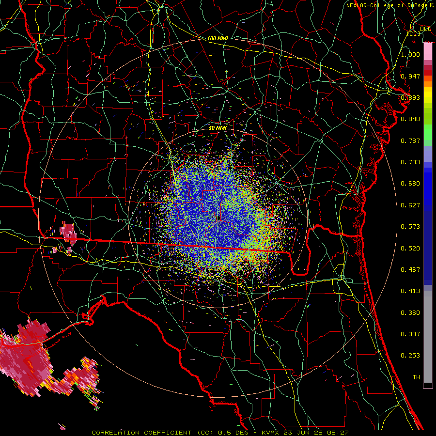
Task: Click the 0.733 legend value
Action: coord(410,162)
